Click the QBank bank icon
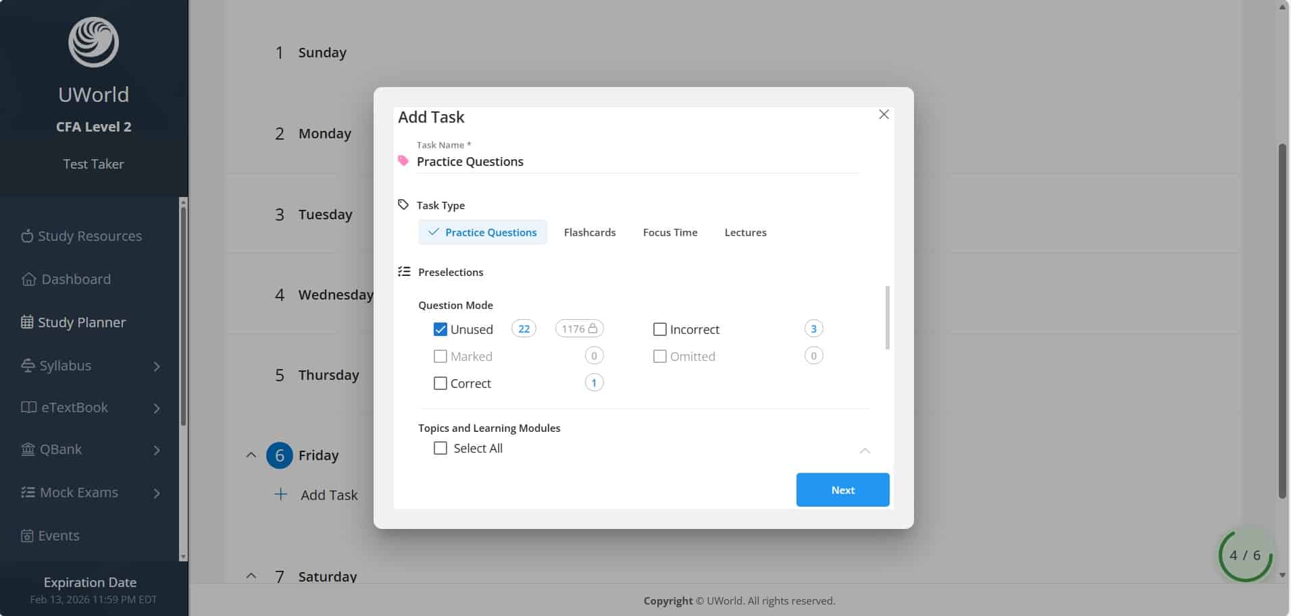The width and height of the screenshot is (1291, 616). 28,449
